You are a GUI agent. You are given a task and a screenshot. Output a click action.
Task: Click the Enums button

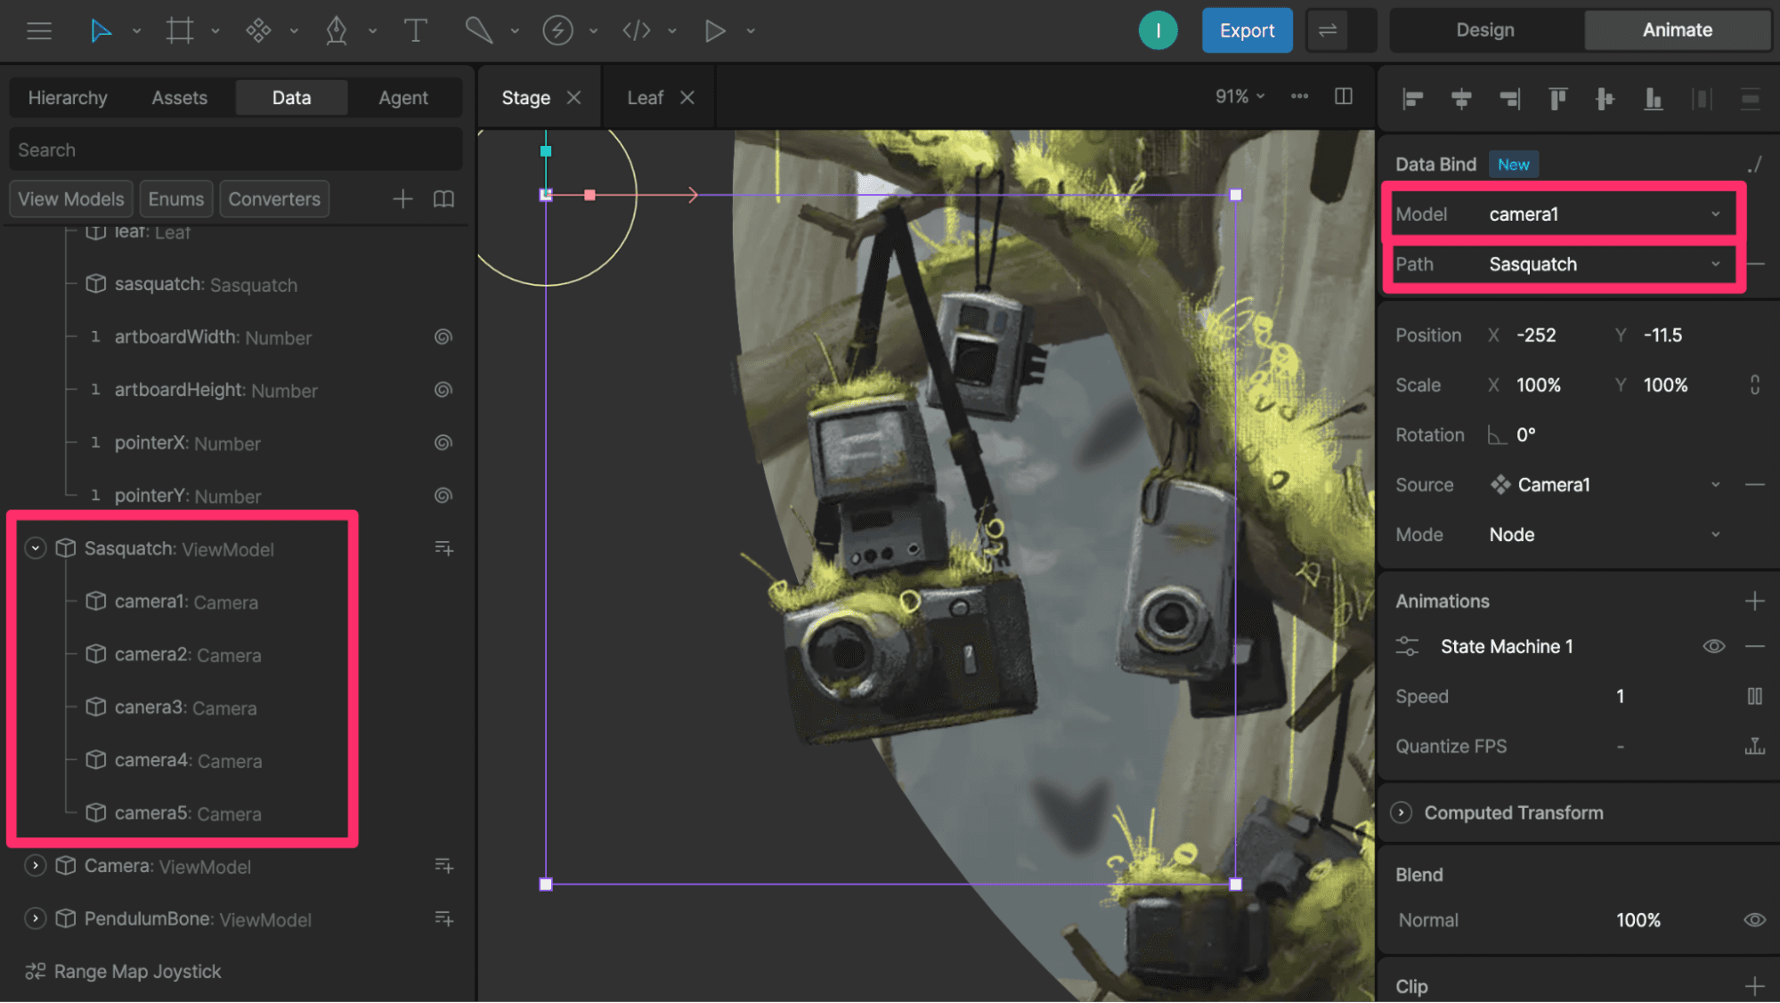[x=175, y=199]
